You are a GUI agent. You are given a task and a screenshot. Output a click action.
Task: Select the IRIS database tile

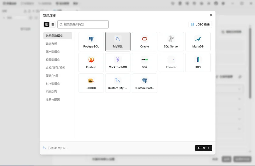(x=198, y=62)
